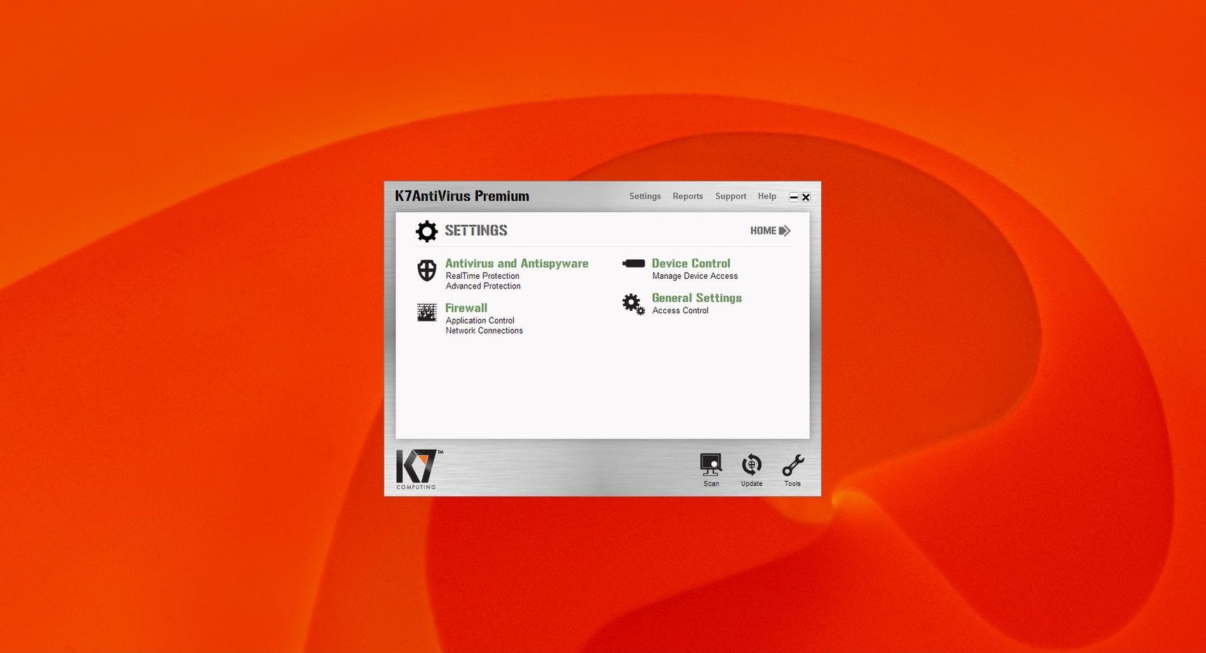Open RealTime Protection settings
The image size is (1206, 653).
(482, 276)
